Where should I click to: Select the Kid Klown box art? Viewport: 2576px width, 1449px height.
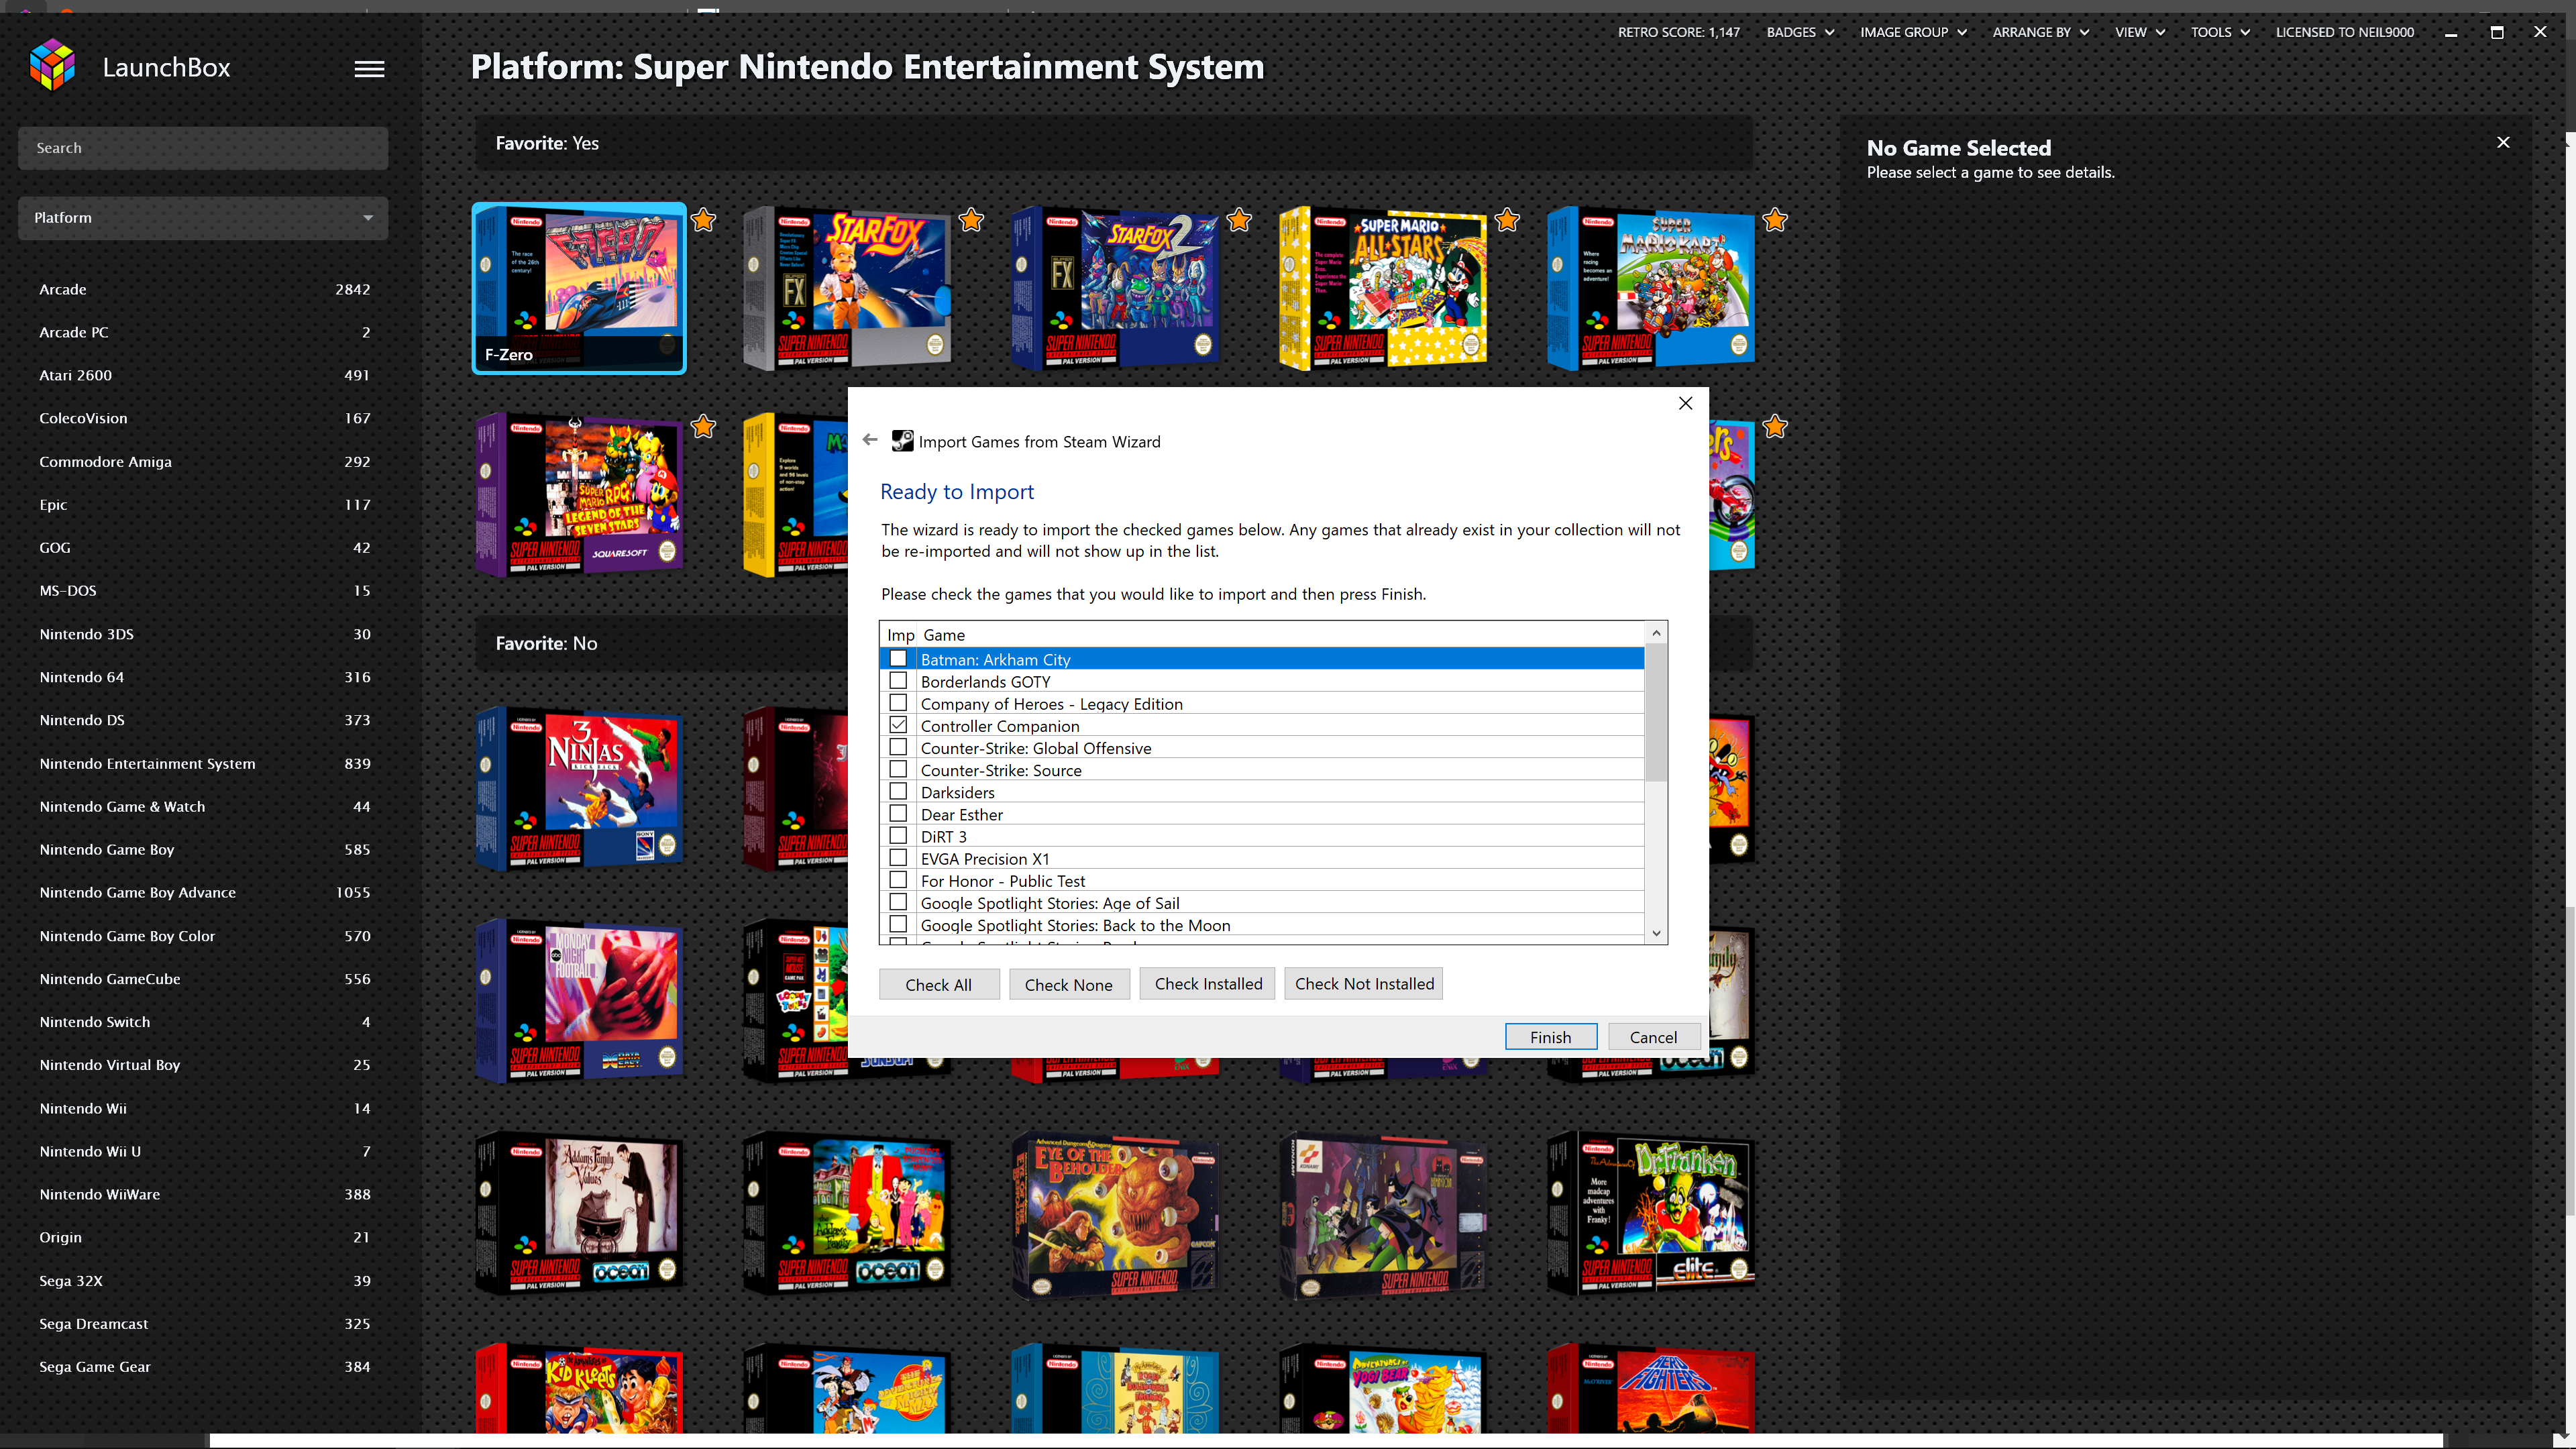(x=579, y=1388)
